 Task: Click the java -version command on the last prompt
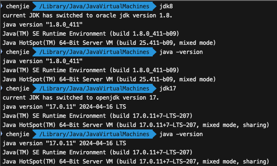pyautogui.click(x=181, y=134)
